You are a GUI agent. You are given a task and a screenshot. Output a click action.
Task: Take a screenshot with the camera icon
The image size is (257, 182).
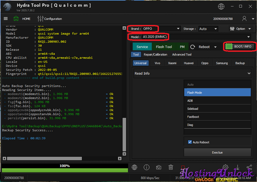click(159, 167)
